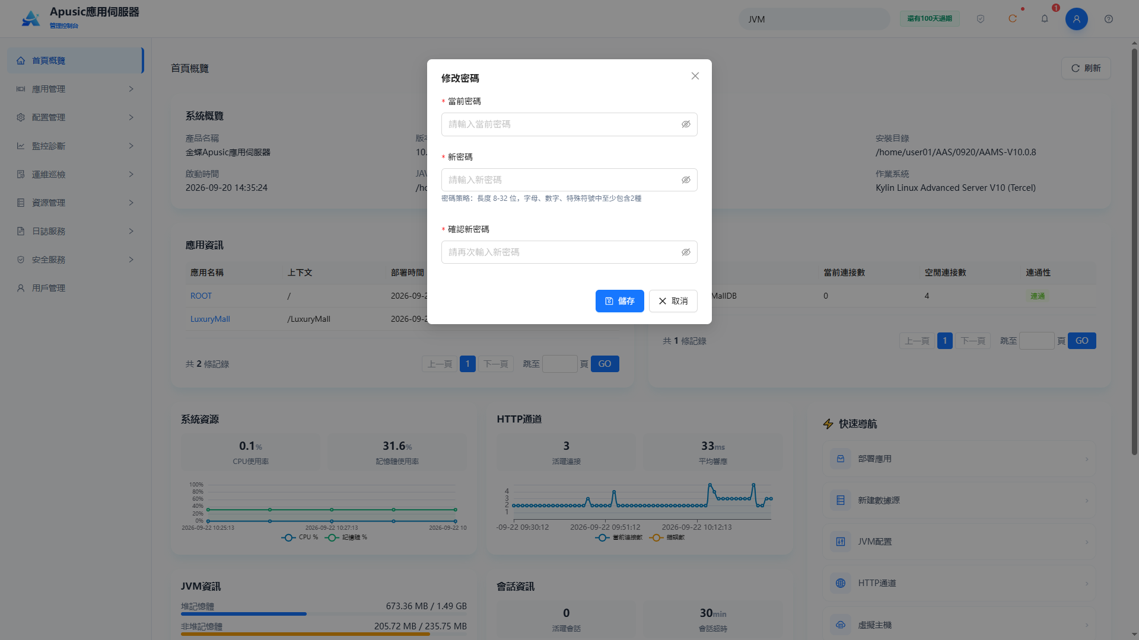Close the 修改密碼 dialog with X
Screen dimensions: 1139x640
point(695,76)
